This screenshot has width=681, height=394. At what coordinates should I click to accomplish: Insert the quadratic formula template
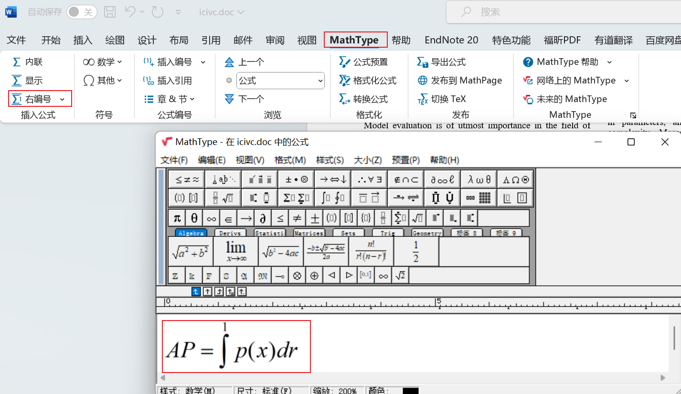click(327, 252)
